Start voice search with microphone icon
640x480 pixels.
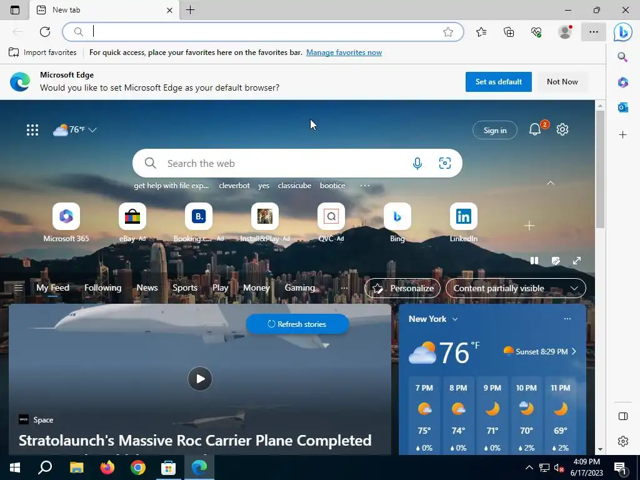[417, 163]
